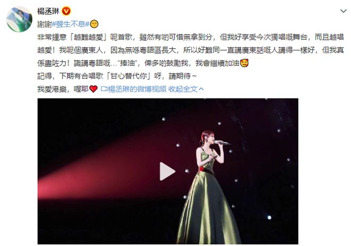Click the 我愛港樂 text line
Viewport: 351px width, 246px height.
coord(52,89)
